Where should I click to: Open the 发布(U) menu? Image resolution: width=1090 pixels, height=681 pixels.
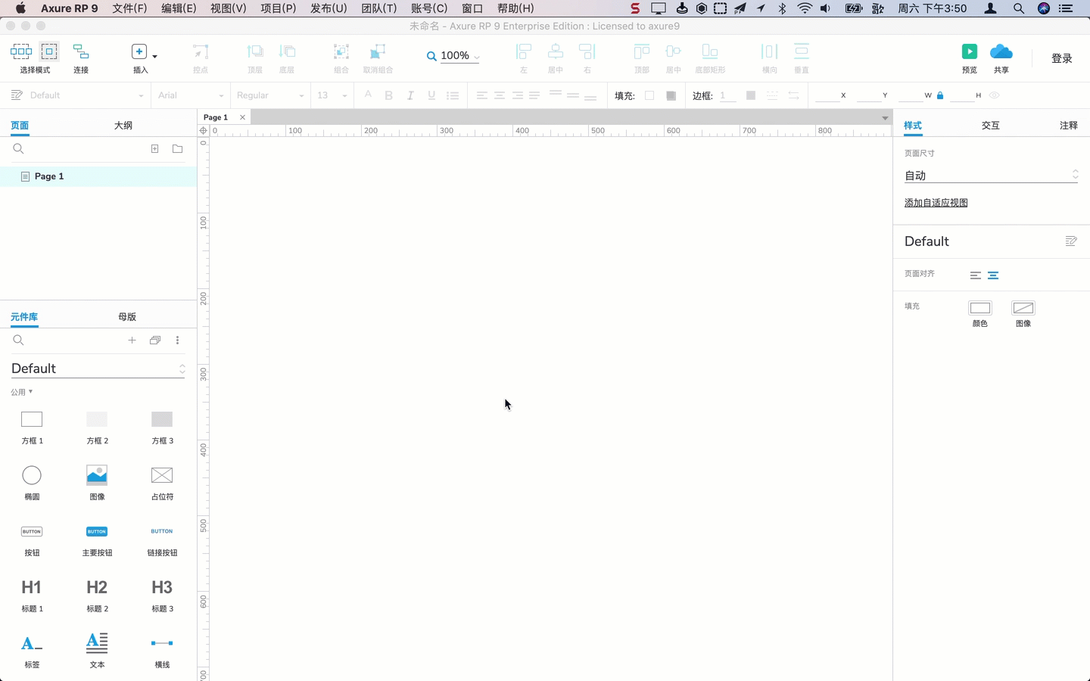(329, 8)
